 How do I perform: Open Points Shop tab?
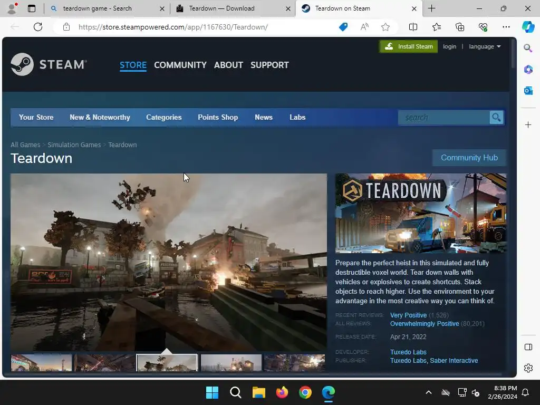coord(218,118)
